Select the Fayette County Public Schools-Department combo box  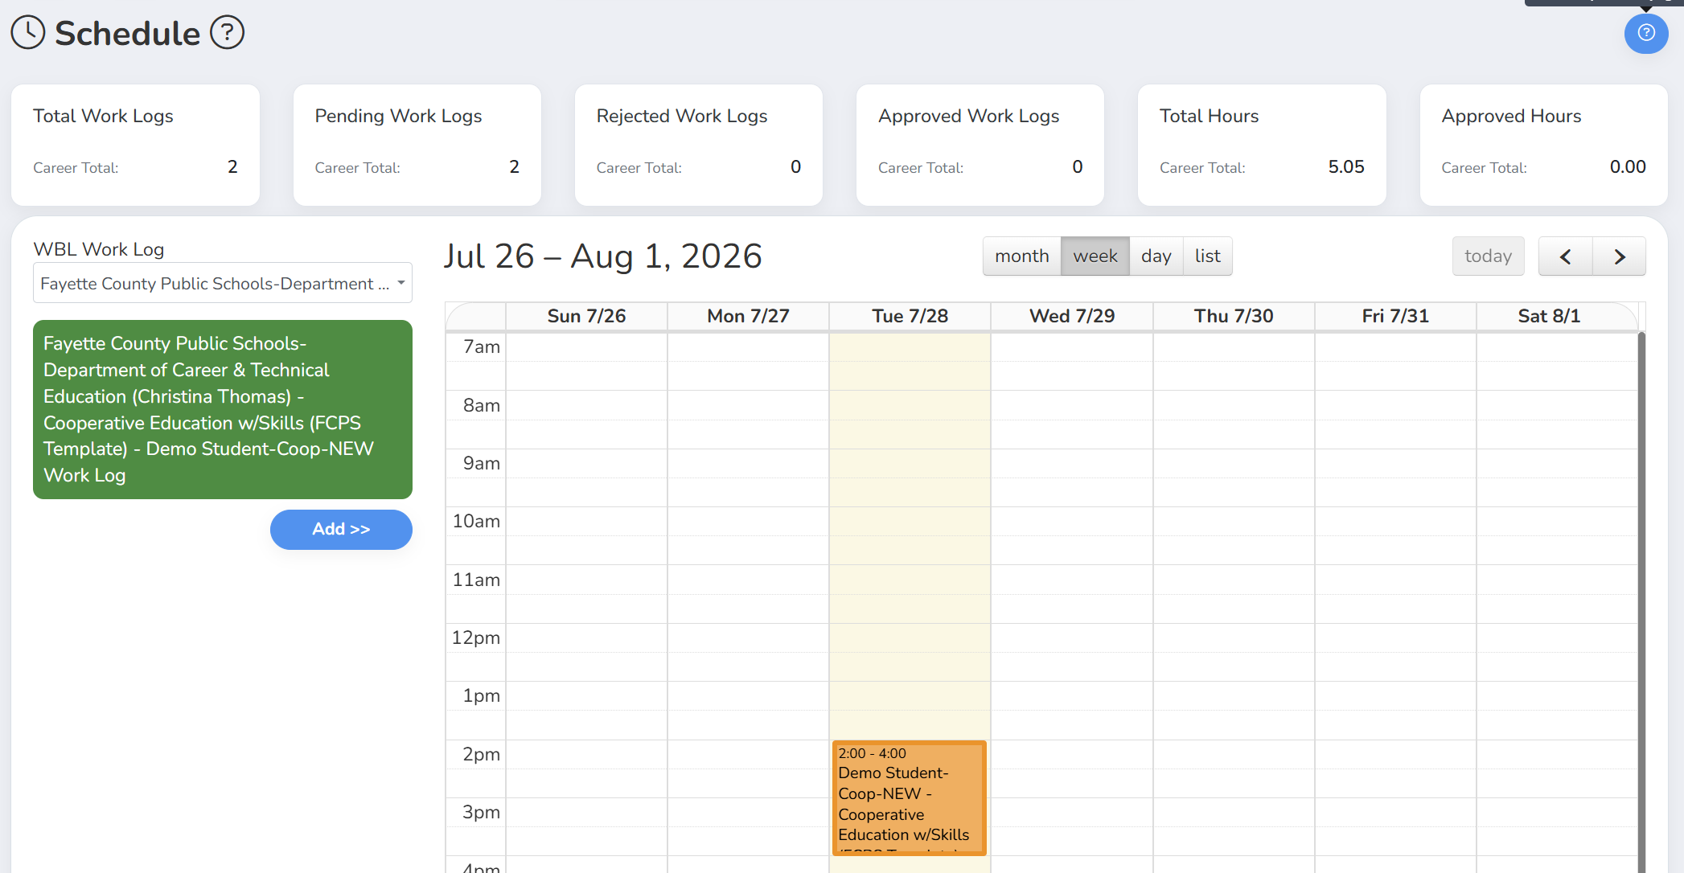(x=223, y=283)
